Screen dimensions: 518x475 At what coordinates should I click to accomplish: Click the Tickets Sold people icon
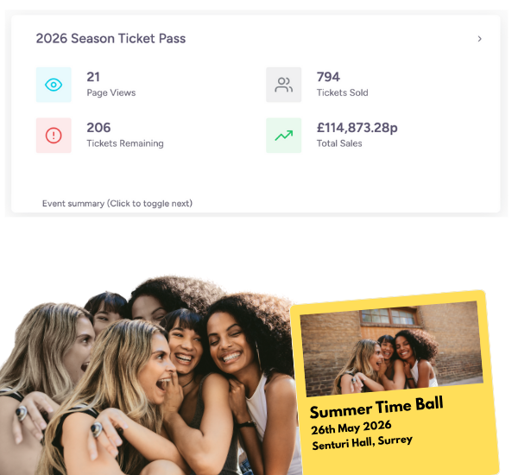pos(283,85)
